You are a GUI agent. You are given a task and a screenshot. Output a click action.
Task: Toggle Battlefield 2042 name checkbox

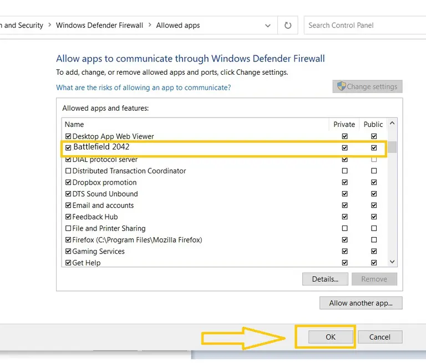coord(68,148)
